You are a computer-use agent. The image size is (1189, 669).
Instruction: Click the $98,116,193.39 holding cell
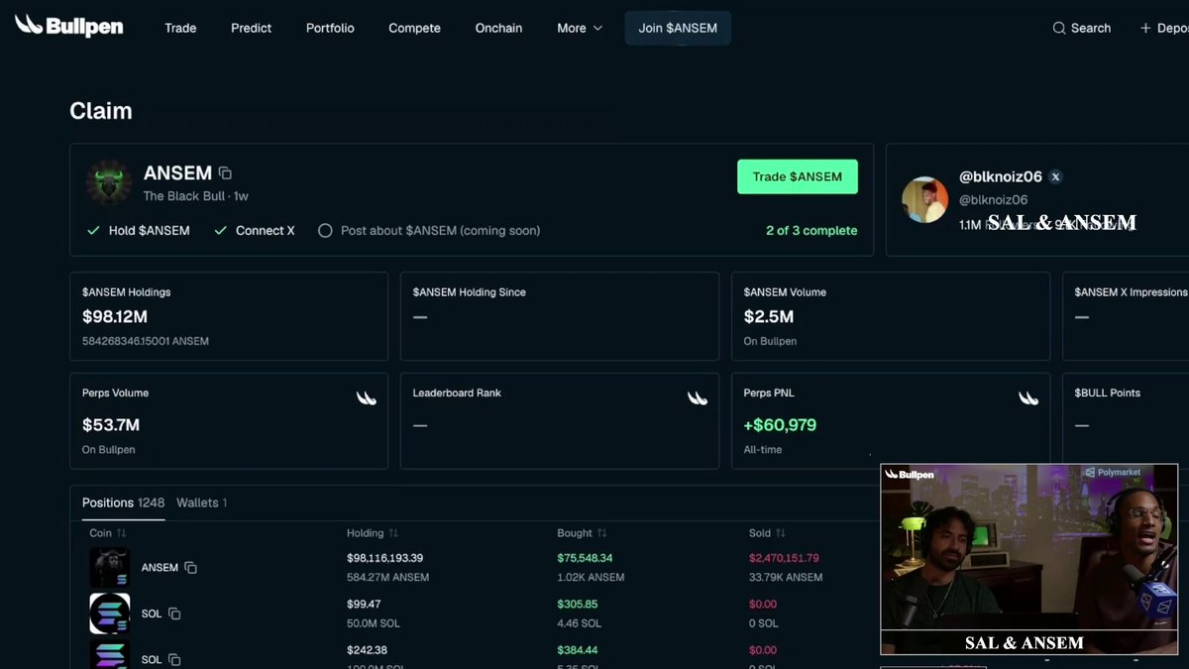pos(384,558)
